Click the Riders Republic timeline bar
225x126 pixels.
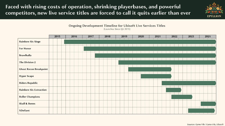(189, 83)
